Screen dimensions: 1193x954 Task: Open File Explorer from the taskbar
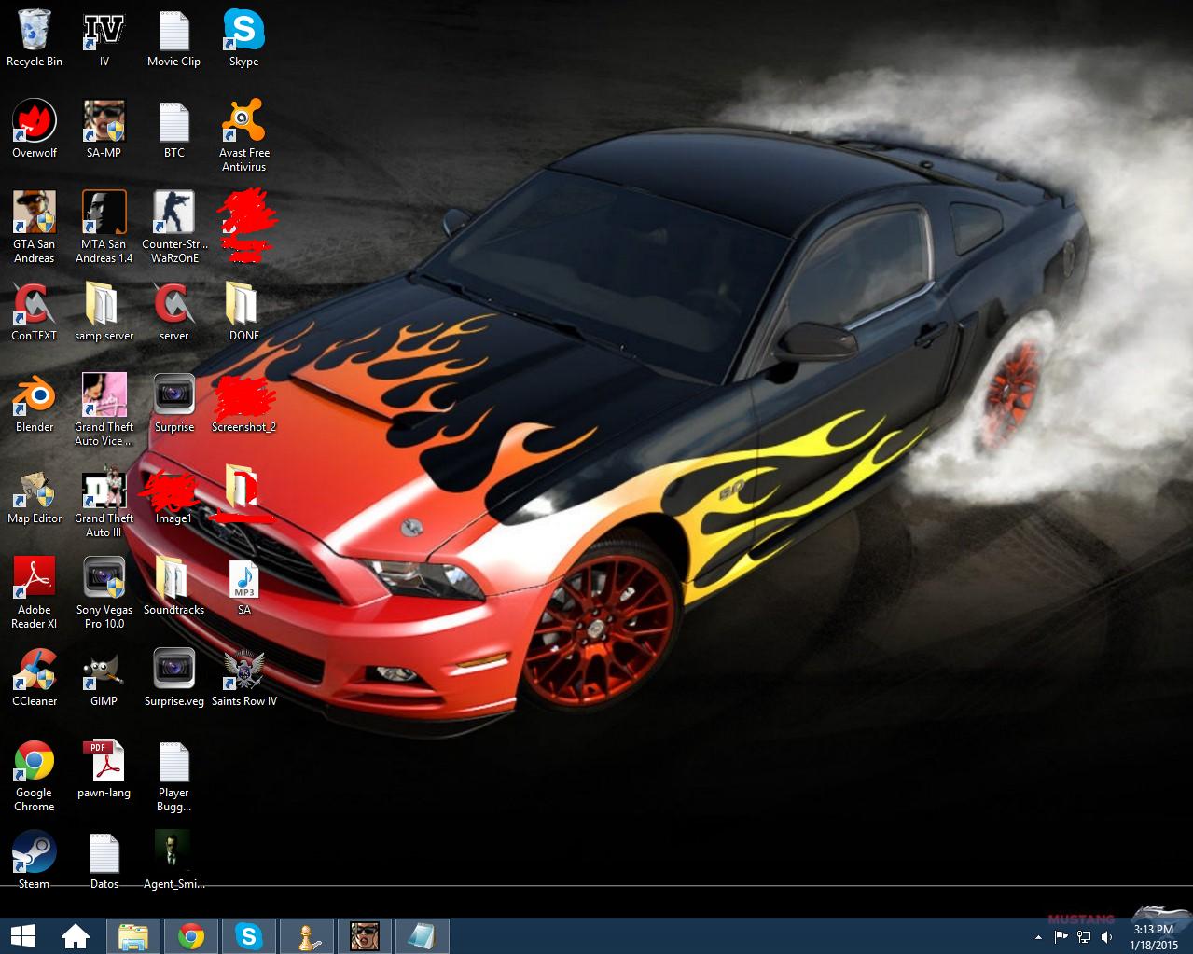tap(133, 936)
